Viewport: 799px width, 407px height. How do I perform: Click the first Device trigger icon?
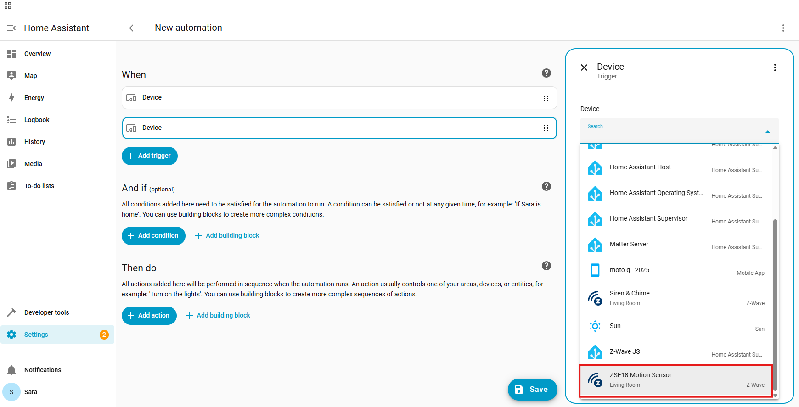pyautogui.click(x=131, y=98)
